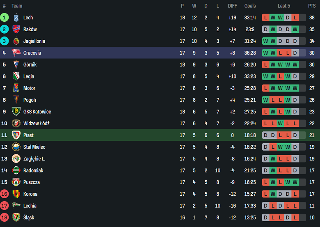The image size is (320, 227).
Task: Click the Widzew Łódź club crest
Action: 16,123
